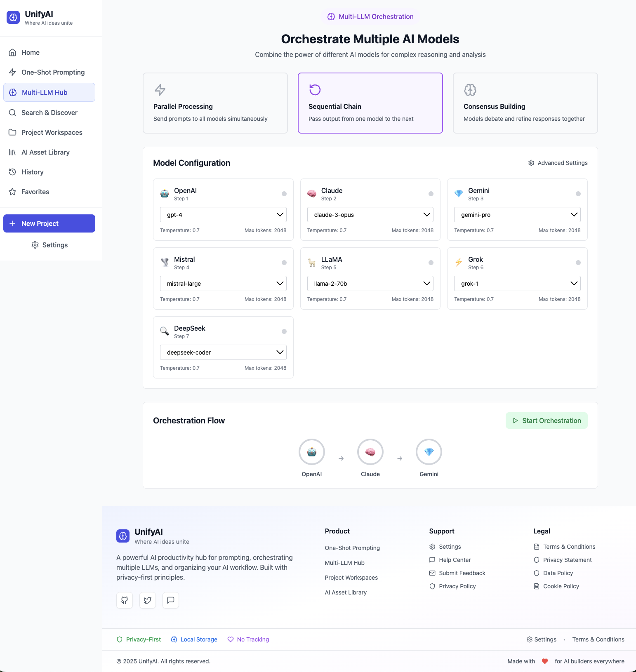The height and width of the screenshot is (672, 636).
Task: Open the deepseek-coder model dropdown
Action: coord(223,352)
